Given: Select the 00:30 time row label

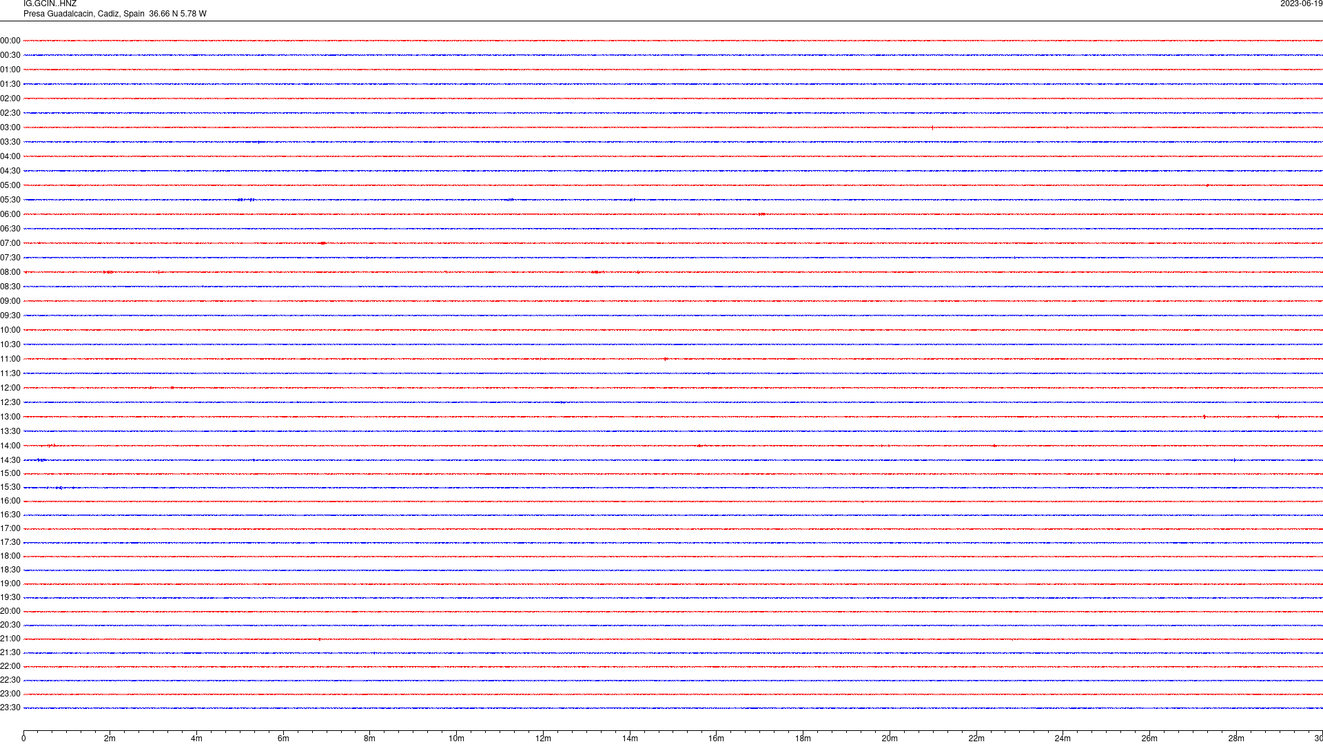Looking at the screenshot, I should (x=10, y=55).
